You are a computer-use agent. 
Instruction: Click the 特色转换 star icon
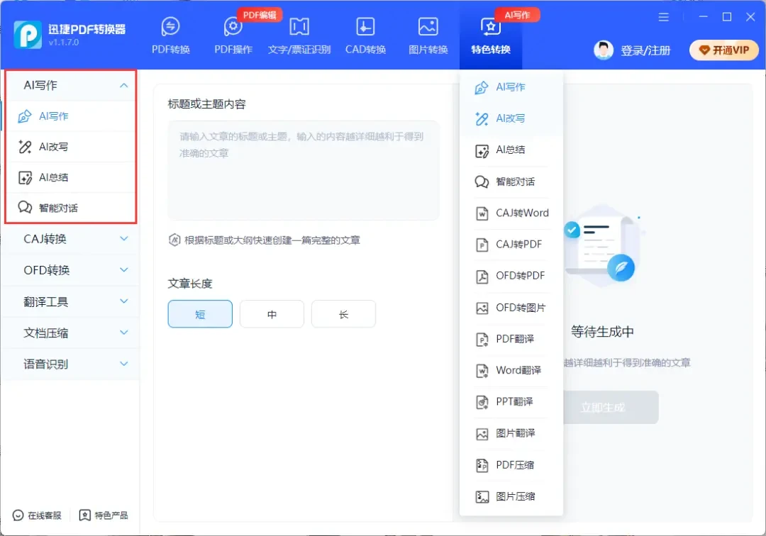(491, 27)
